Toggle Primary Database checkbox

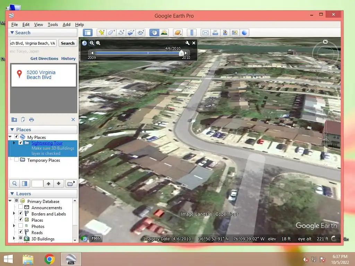(x=16, y=201)
